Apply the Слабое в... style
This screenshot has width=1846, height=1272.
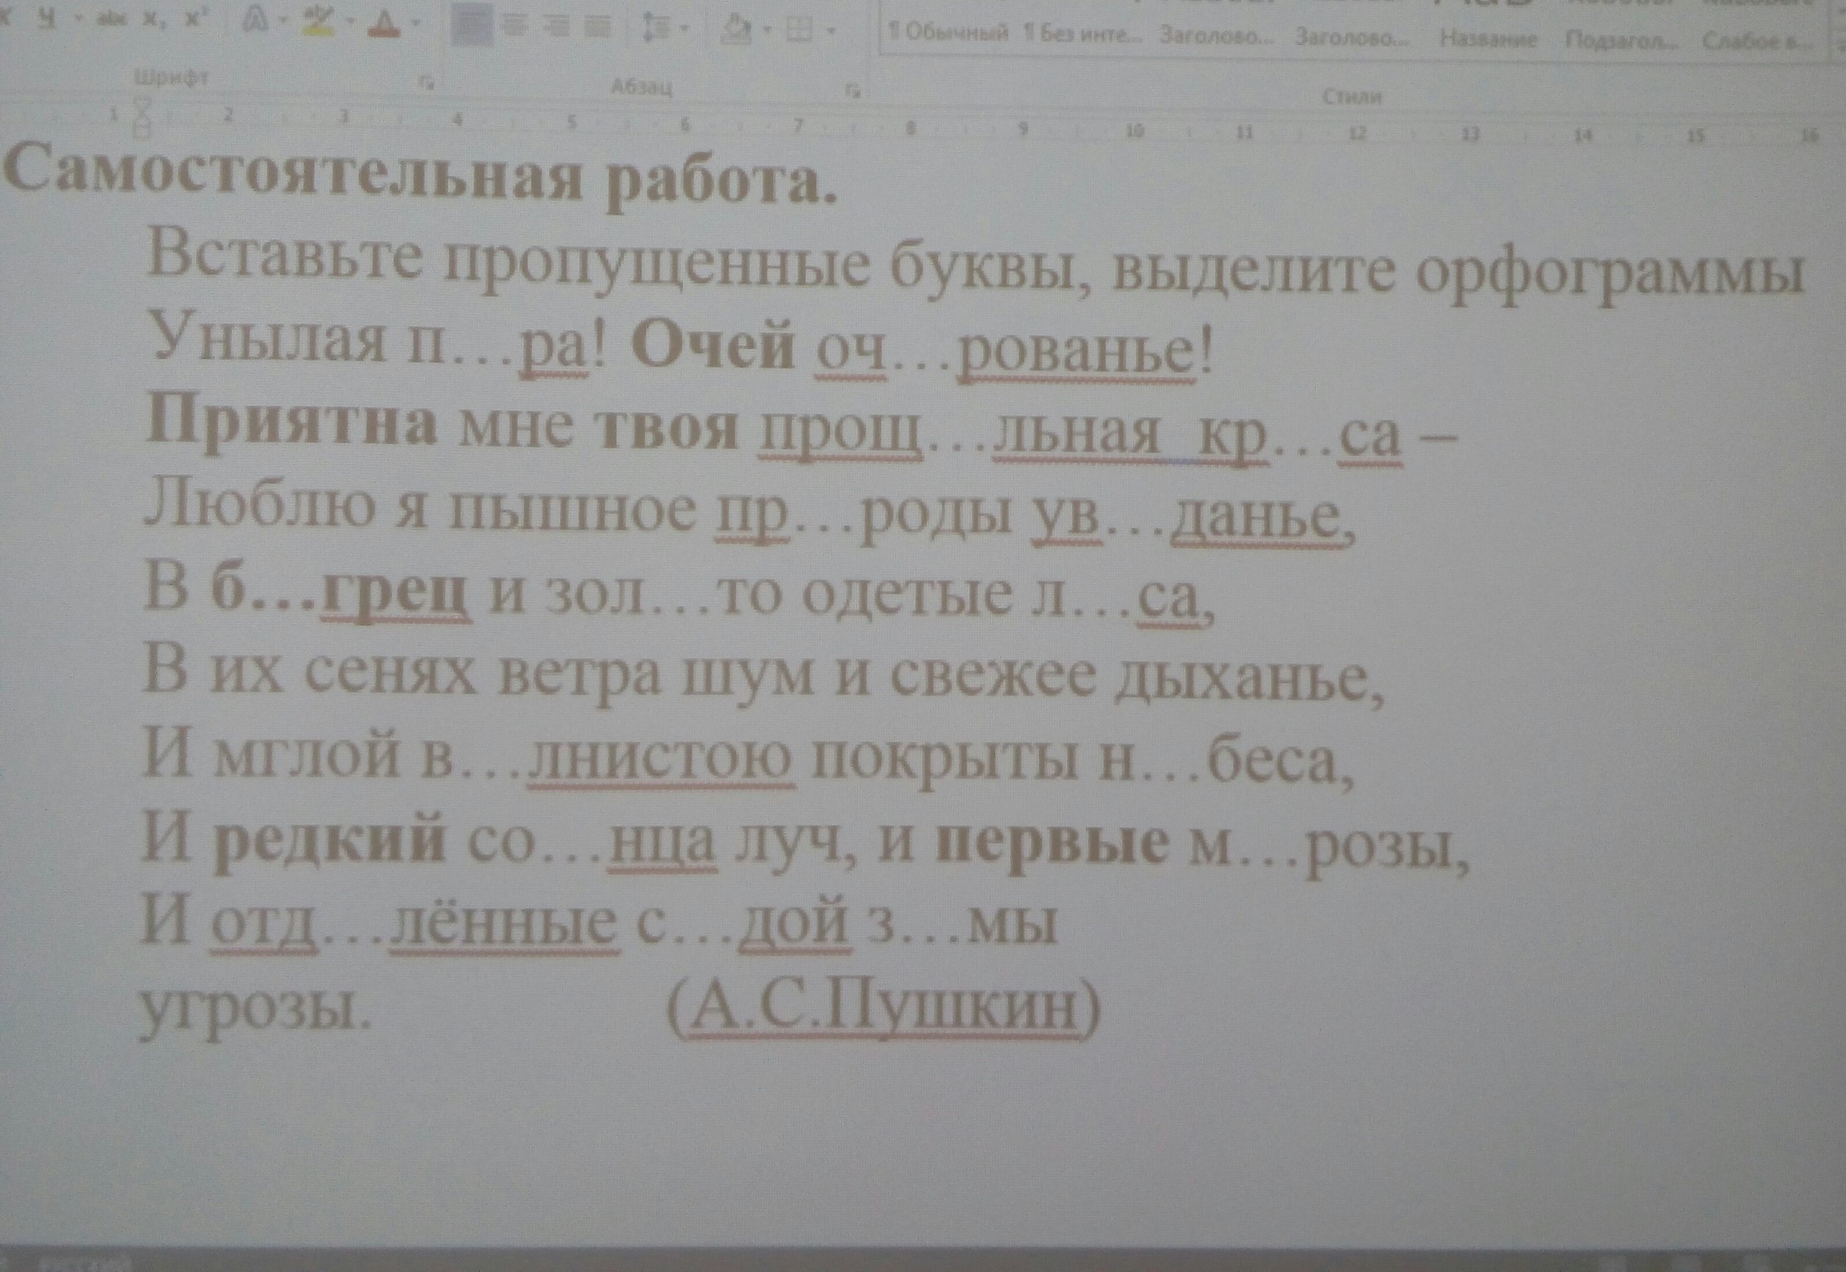(x=1756, y=41)
